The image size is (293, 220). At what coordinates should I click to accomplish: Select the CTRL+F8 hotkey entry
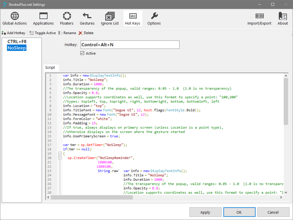17,42
